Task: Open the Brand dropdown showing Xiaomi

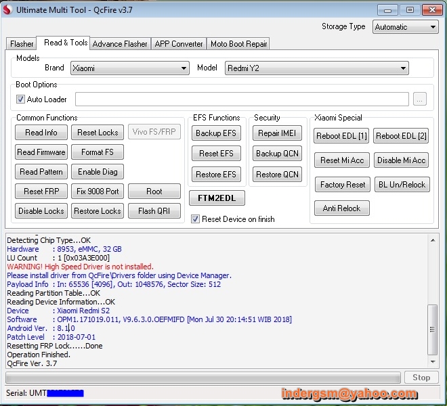Action: pyautogui.click(x=130, y=68)
